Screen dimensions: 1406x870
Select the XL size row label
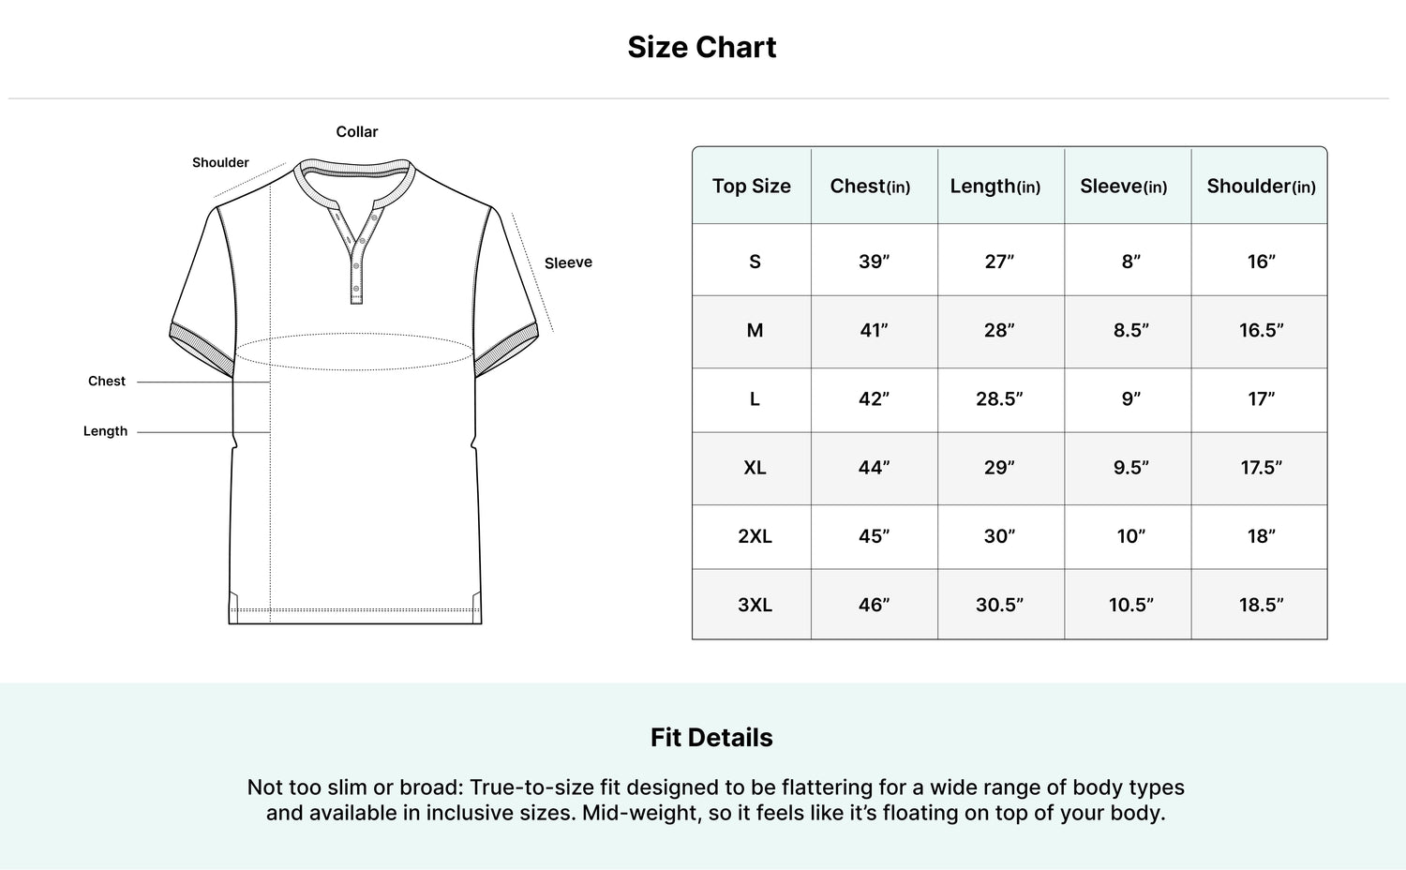tap(755, 468)
